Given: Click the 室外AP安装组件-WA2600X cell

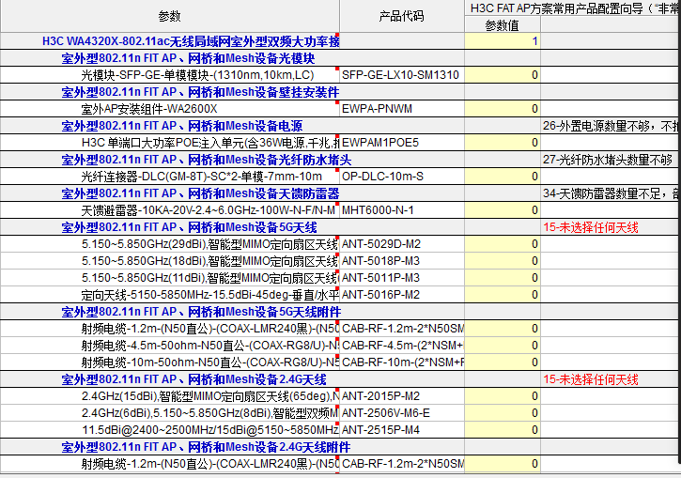Looking at the screenshot, I should coord(149,109).
